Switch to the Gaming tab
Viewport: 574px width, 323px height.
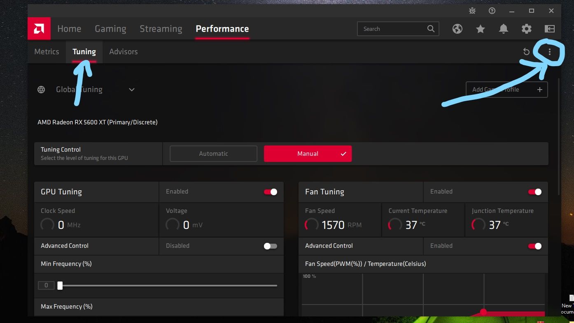click(x=110, y=29)
